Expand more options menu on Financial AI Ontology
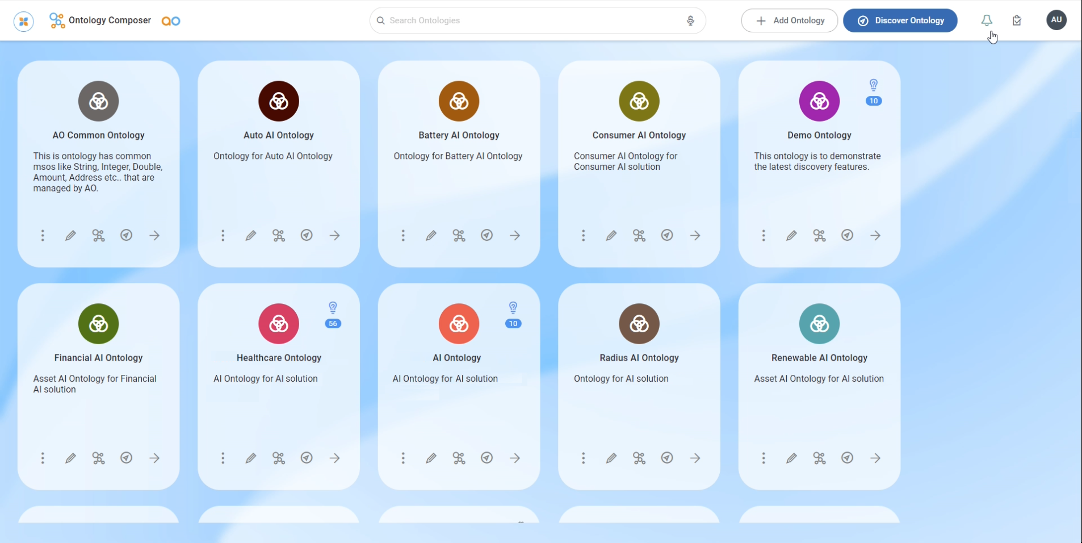Viewport: 1082px width, 543px height. 43,458
